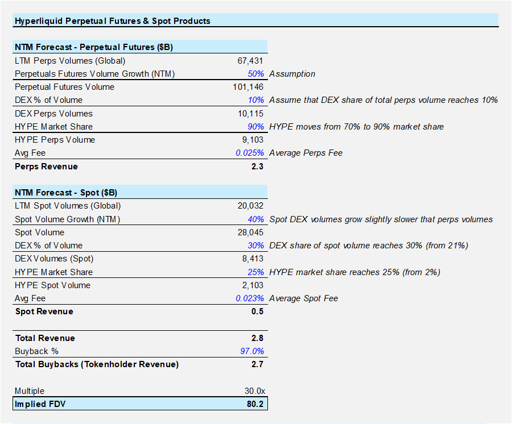Select the Implied FDV value 80.2

pos(255,404)
